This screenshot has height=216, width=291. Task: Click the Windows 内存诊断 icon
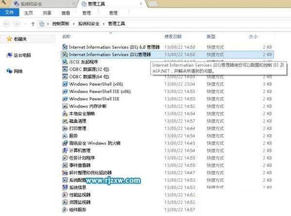65,106
